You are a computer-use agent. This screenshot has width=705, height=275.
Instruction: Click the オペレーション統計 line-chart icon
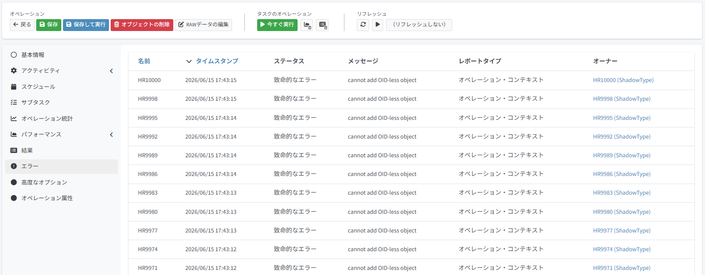14,119
